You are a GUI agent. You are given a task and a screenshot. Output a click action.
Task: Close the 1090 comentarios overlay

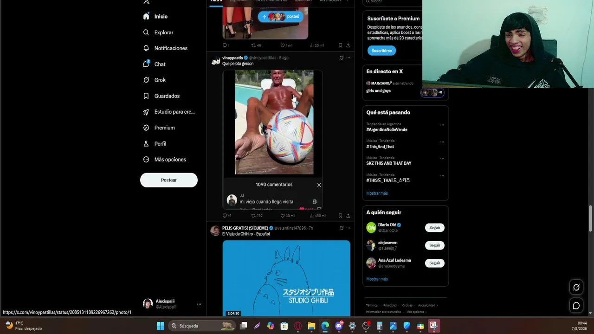(319, 185)
